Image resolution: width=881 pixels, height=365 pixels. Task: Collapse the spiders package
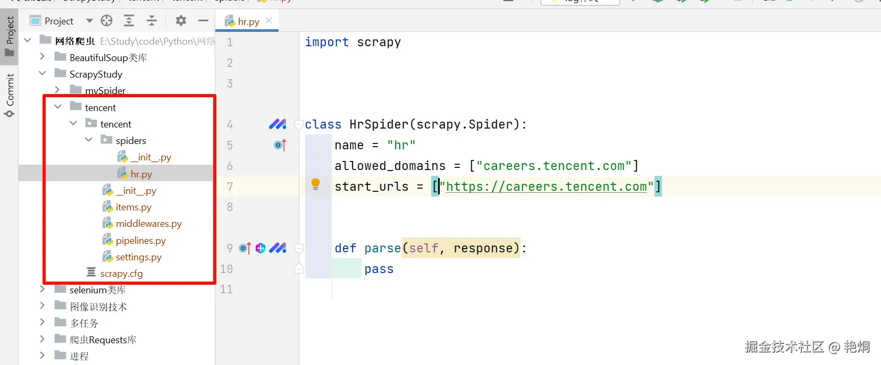(89, 140)
